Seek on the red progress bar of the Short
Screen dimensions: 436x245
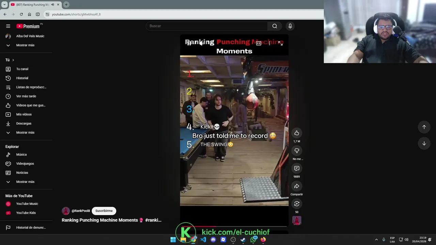[234, 226]
